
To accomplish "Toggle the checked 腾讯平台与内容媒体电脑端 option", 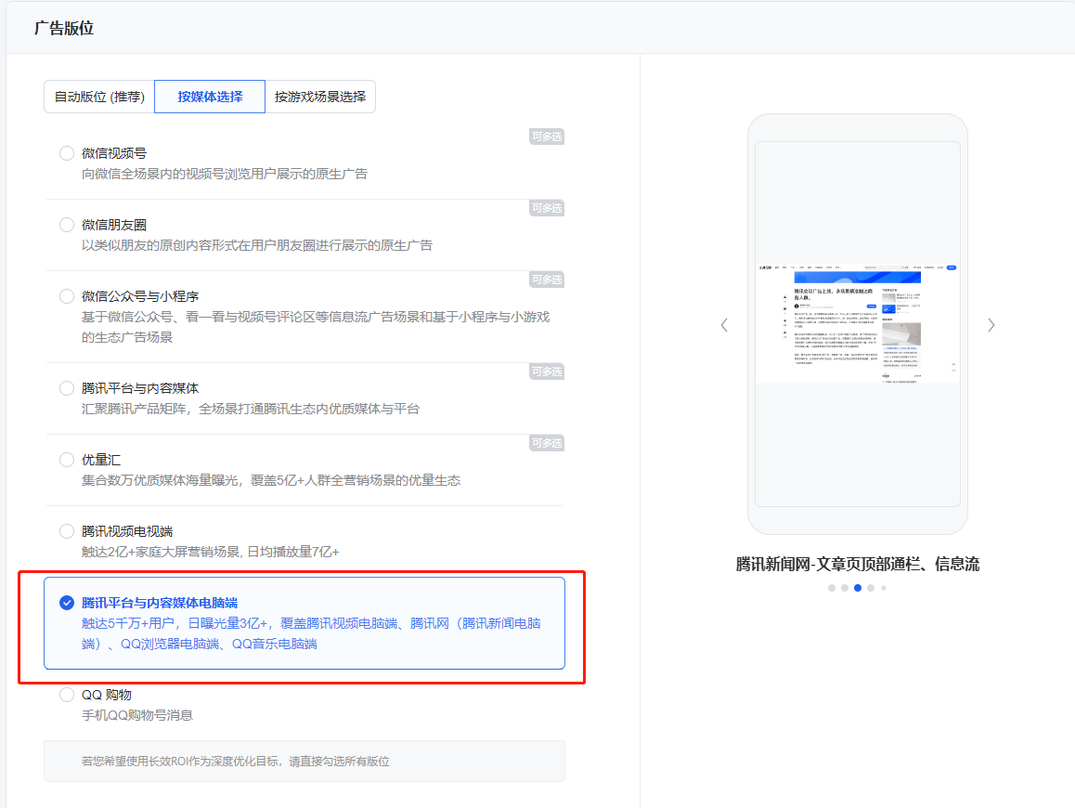I will (x=67, y=603).
